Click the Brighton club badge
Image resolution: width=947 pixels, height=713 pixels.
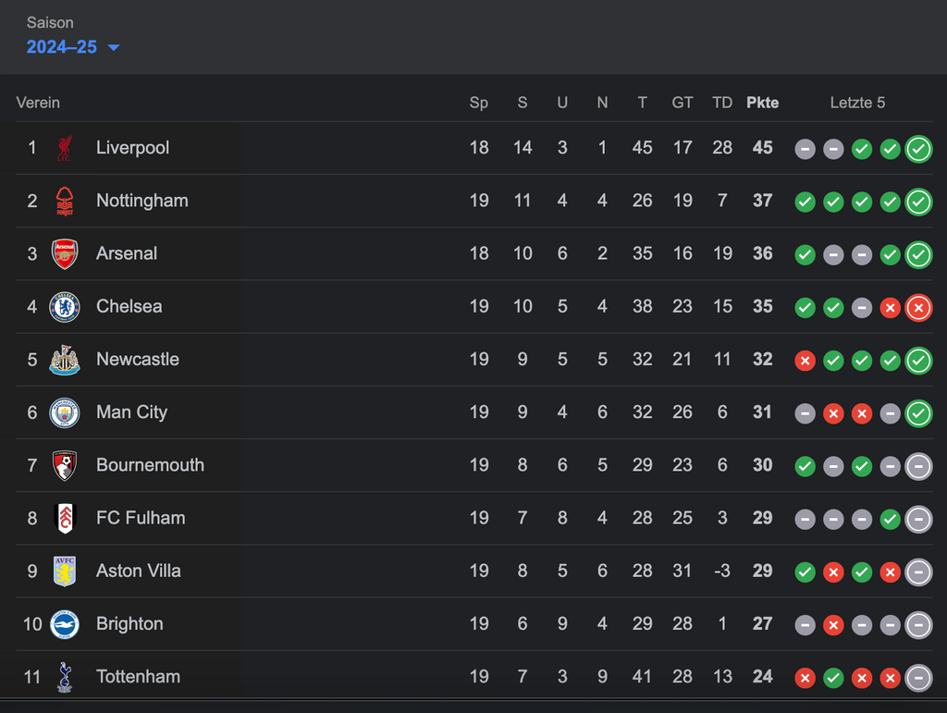tap(64, 623)
